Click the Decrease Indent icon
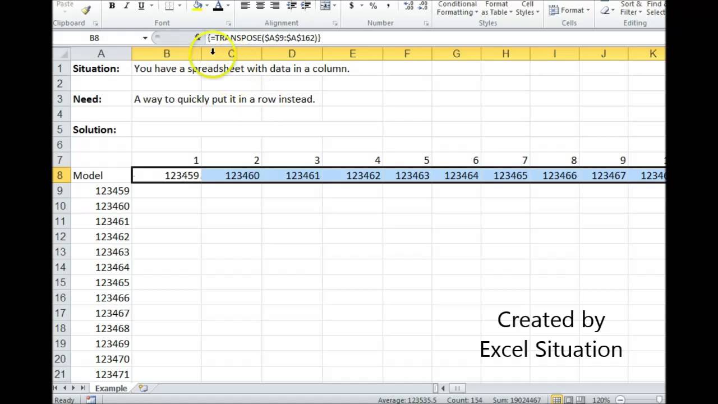Image resolution: width=718 pixels, height=404 pixels. (x=292, y=6)
